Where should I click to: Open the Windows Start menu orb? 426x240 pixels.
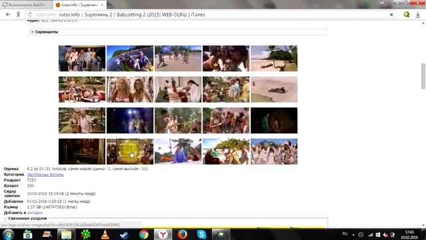coord(8,234)
